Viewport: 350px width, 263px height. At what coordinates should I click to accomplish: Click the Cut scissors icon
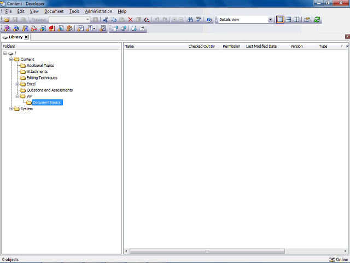pyautogui.click(x=106, y=20)
